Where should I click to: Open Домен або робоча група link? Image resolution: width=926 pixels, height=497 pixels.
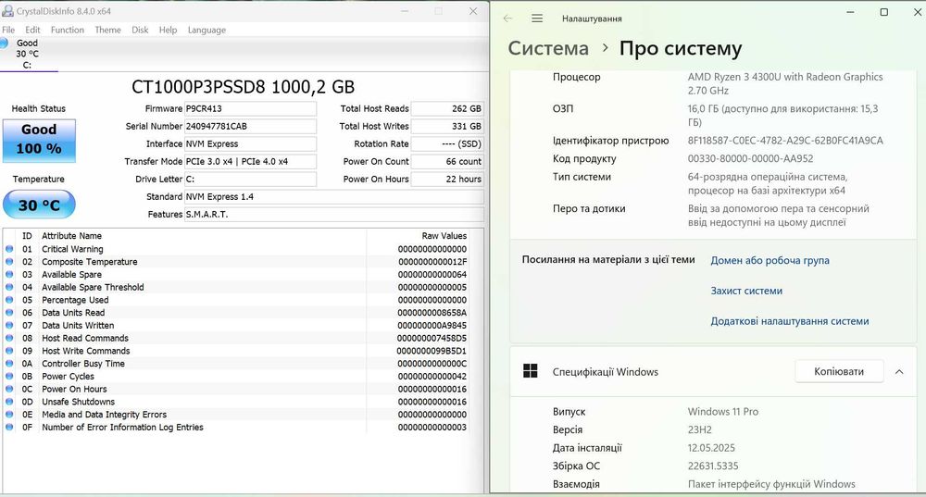coord(770,260)
